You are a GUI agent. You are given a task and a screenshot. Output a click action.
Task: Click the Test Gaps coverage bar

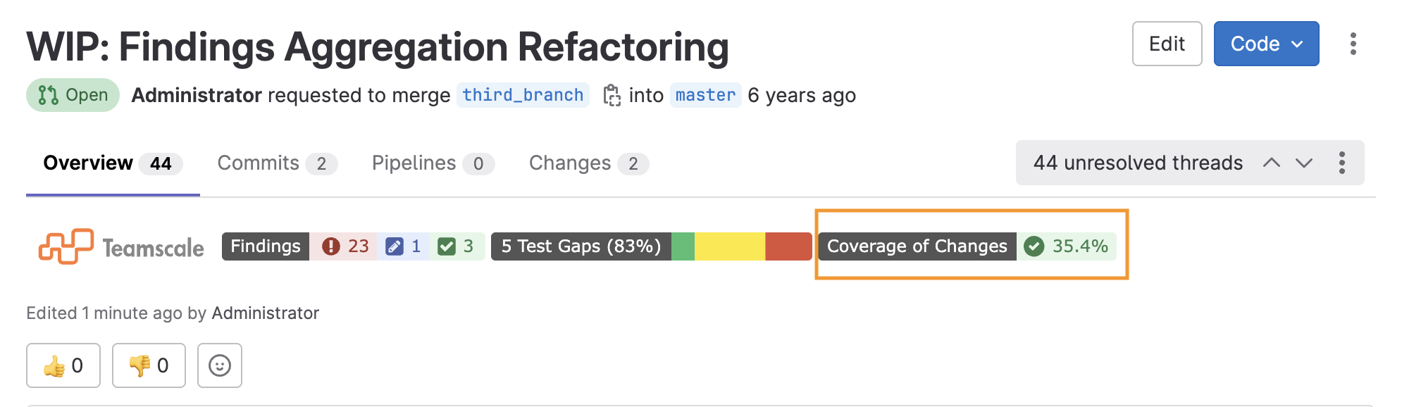(x=740, y=246)
